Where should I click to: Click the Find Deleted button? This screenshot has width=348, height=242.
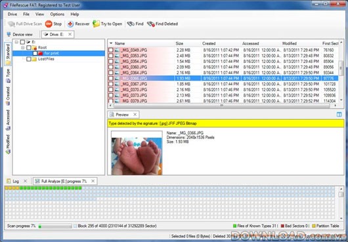coord(162,24)
